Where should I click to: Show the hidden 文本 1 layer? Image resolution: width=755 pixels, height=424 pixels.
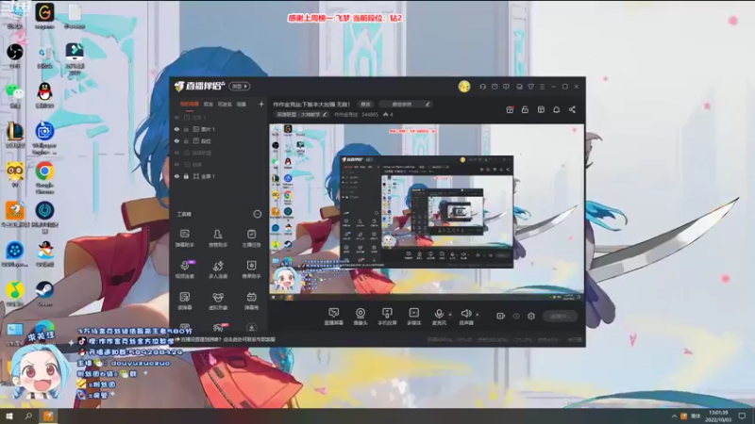pos(176,117)
